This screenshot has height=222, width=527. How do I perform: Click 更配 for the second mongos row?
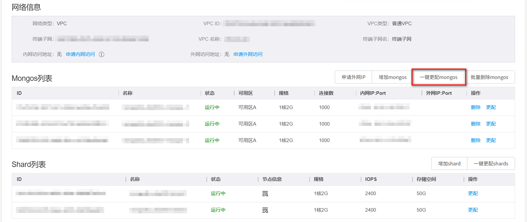coord(491,124)
